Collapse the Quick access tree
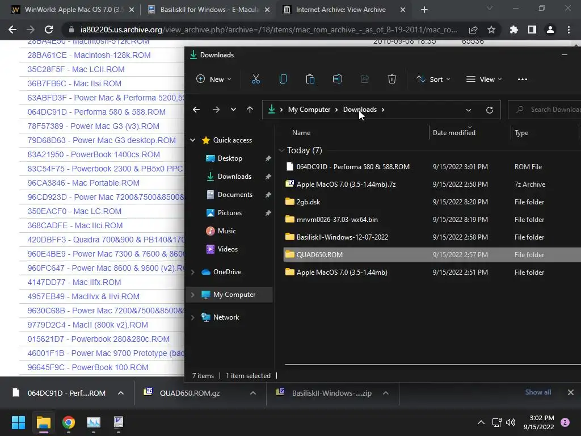The height and width of the screenshot is (436, 581). 193,140
